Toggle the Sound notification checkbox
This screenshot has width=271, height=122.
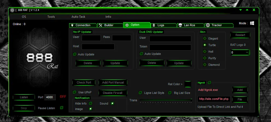coord(112,103)
